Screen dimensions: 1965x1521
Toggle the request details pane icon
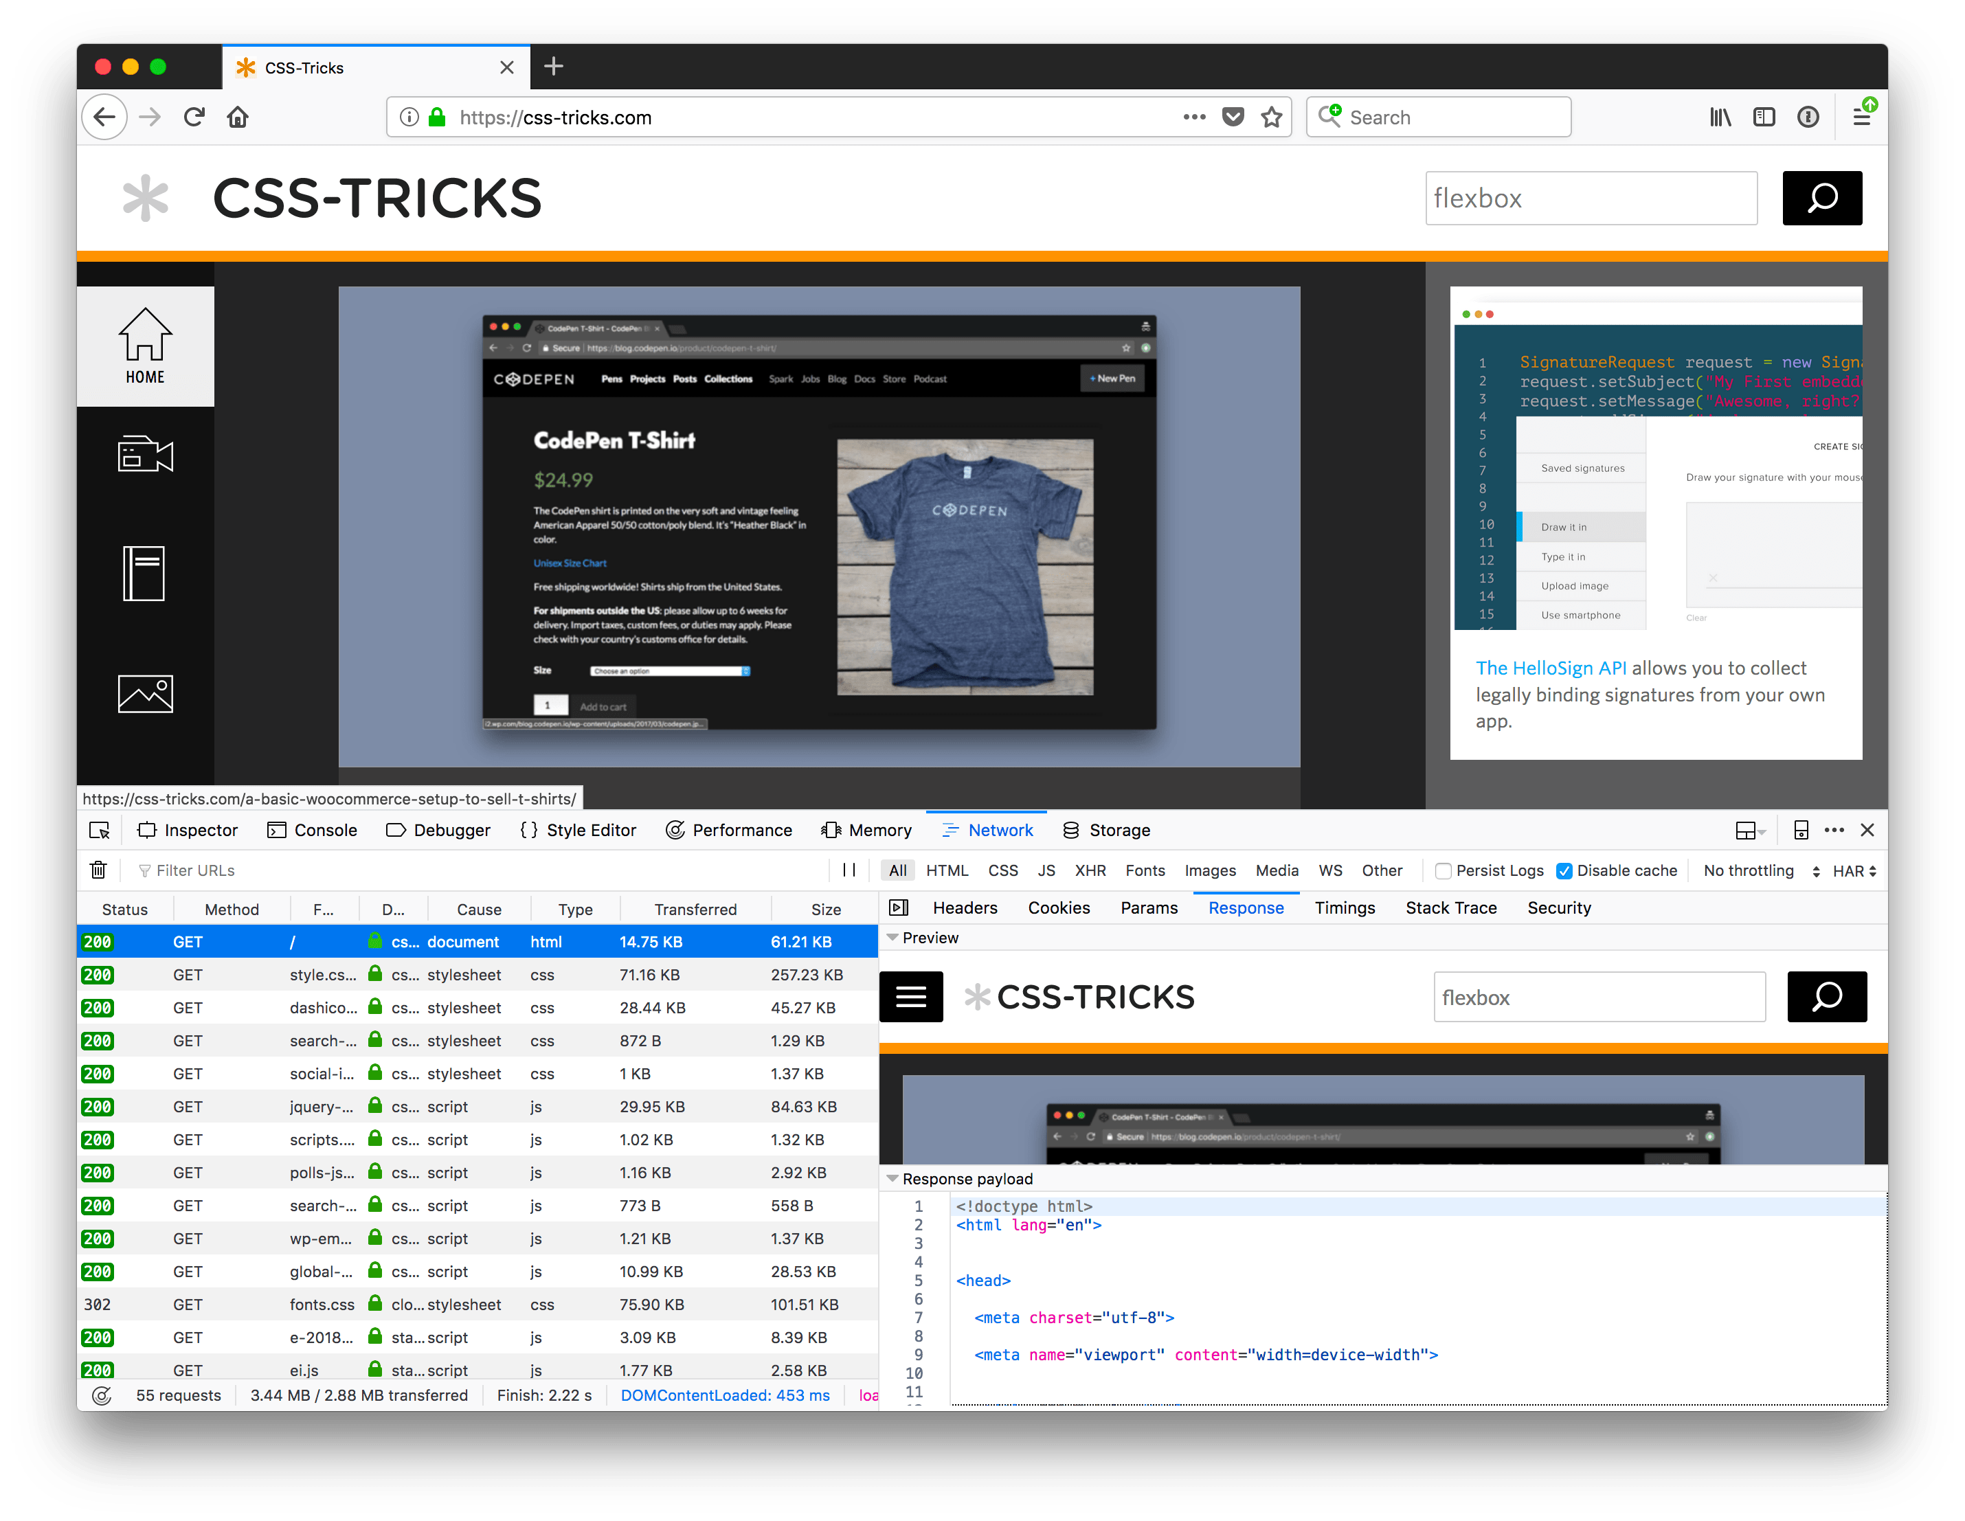[898, 908]
